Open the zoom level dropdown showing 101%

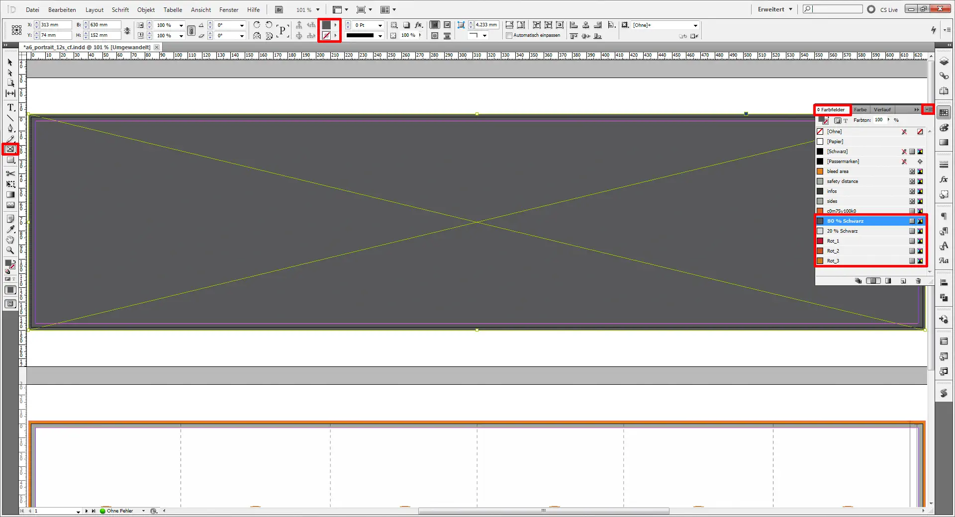[x=316, y=9]
